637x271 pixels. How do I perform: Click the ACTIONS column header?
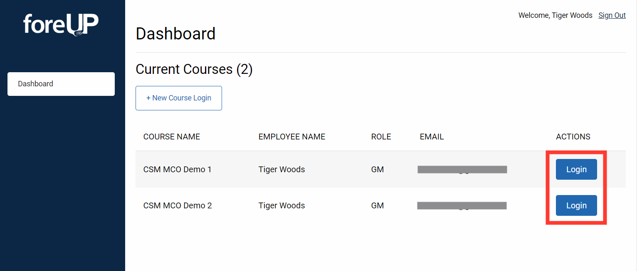click(x=573, y=137)
